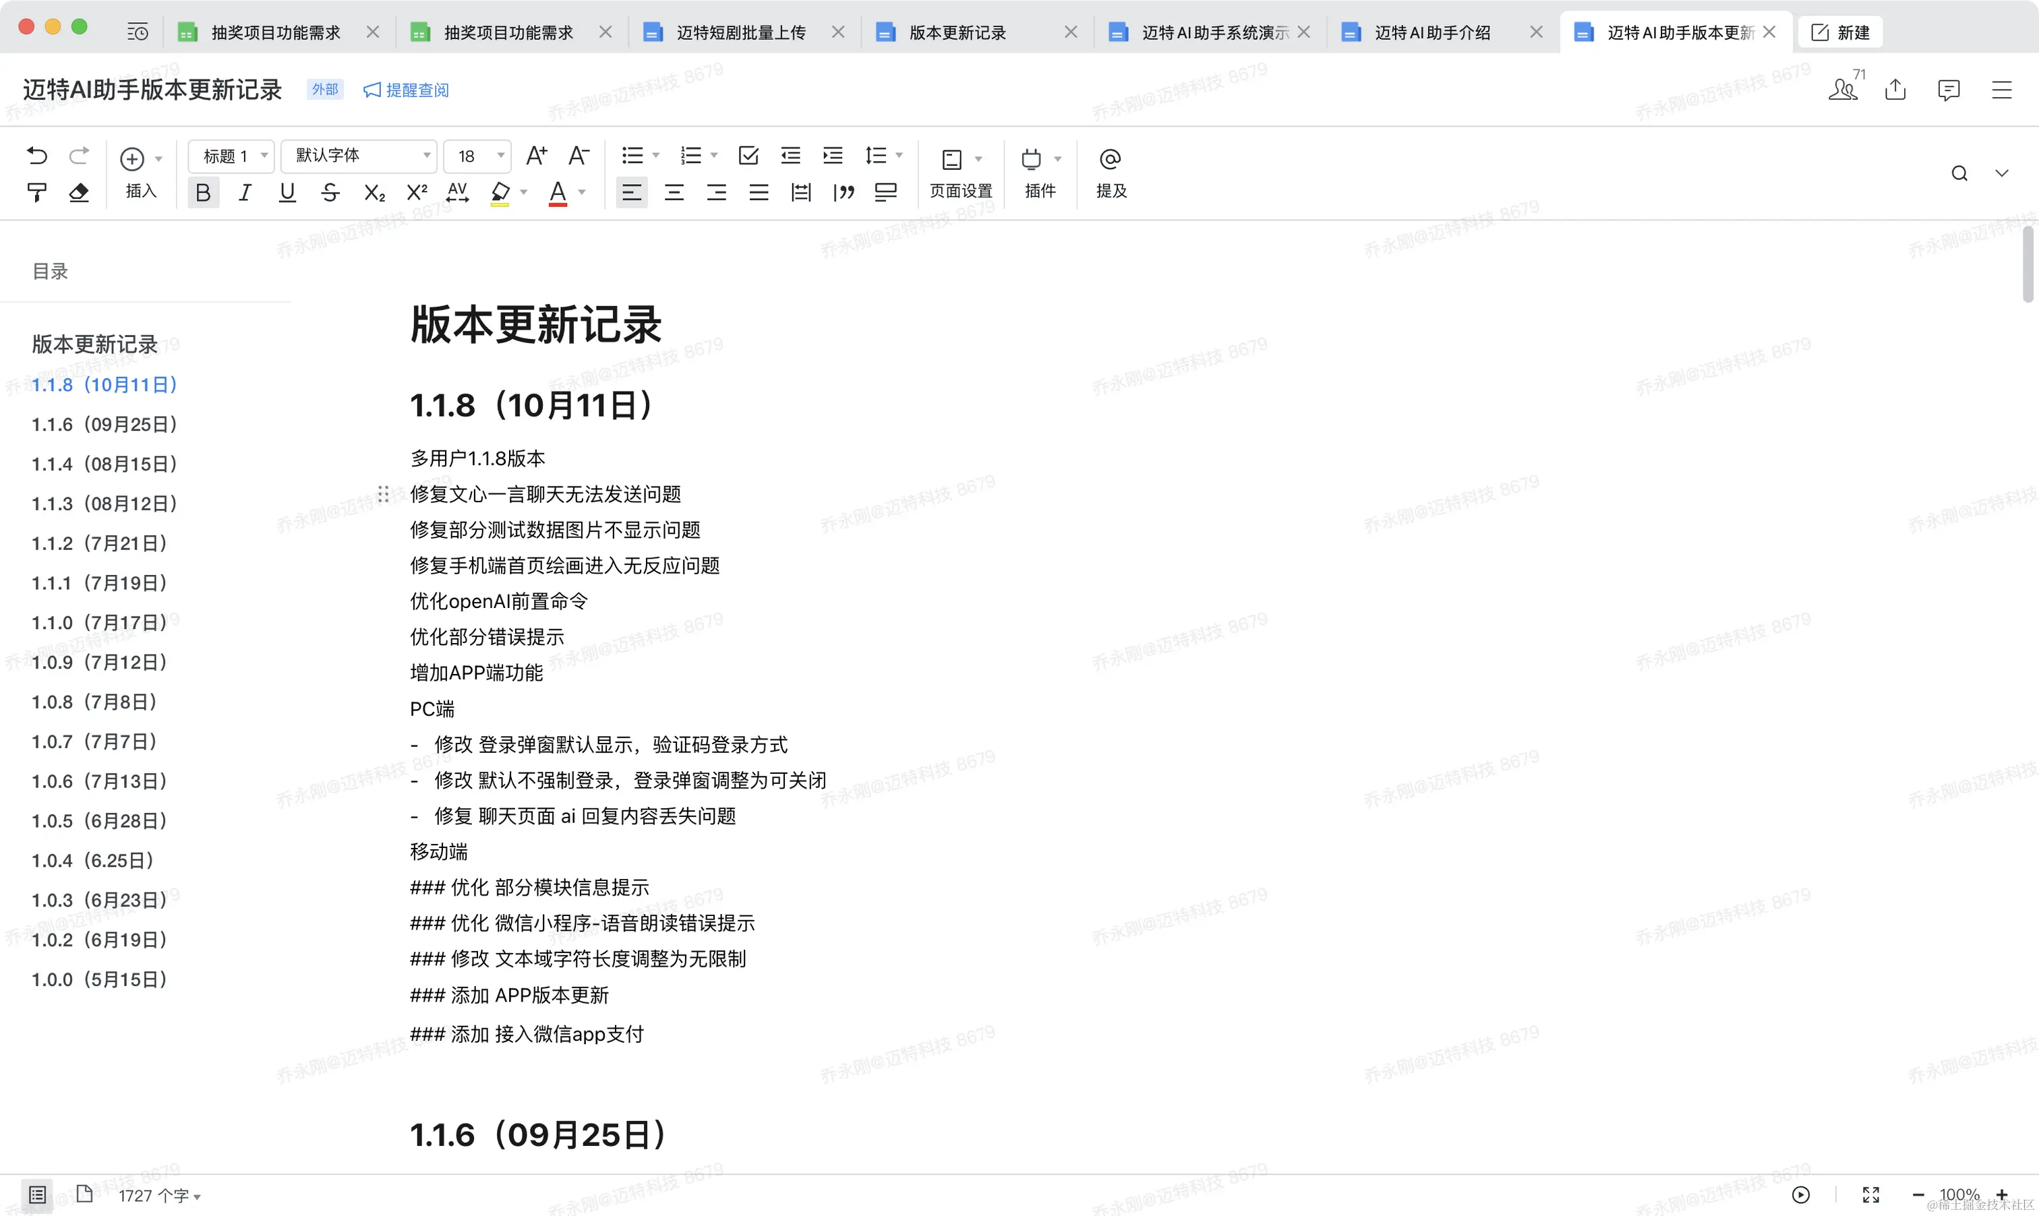Open the heading style dropdown
Viewport: 2039px width, 1216px height.
[231, 156]
